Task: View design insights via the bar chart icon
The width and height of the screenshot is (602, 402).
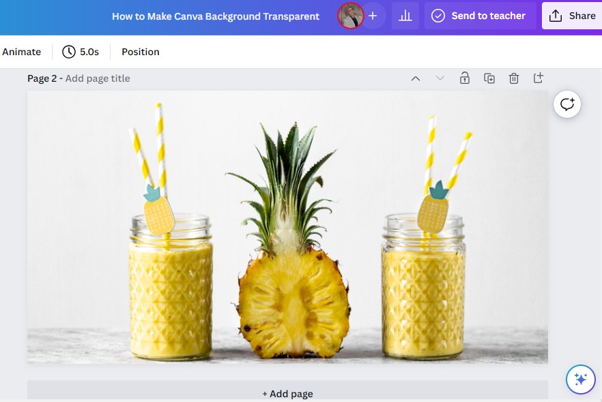Action: 405,15
